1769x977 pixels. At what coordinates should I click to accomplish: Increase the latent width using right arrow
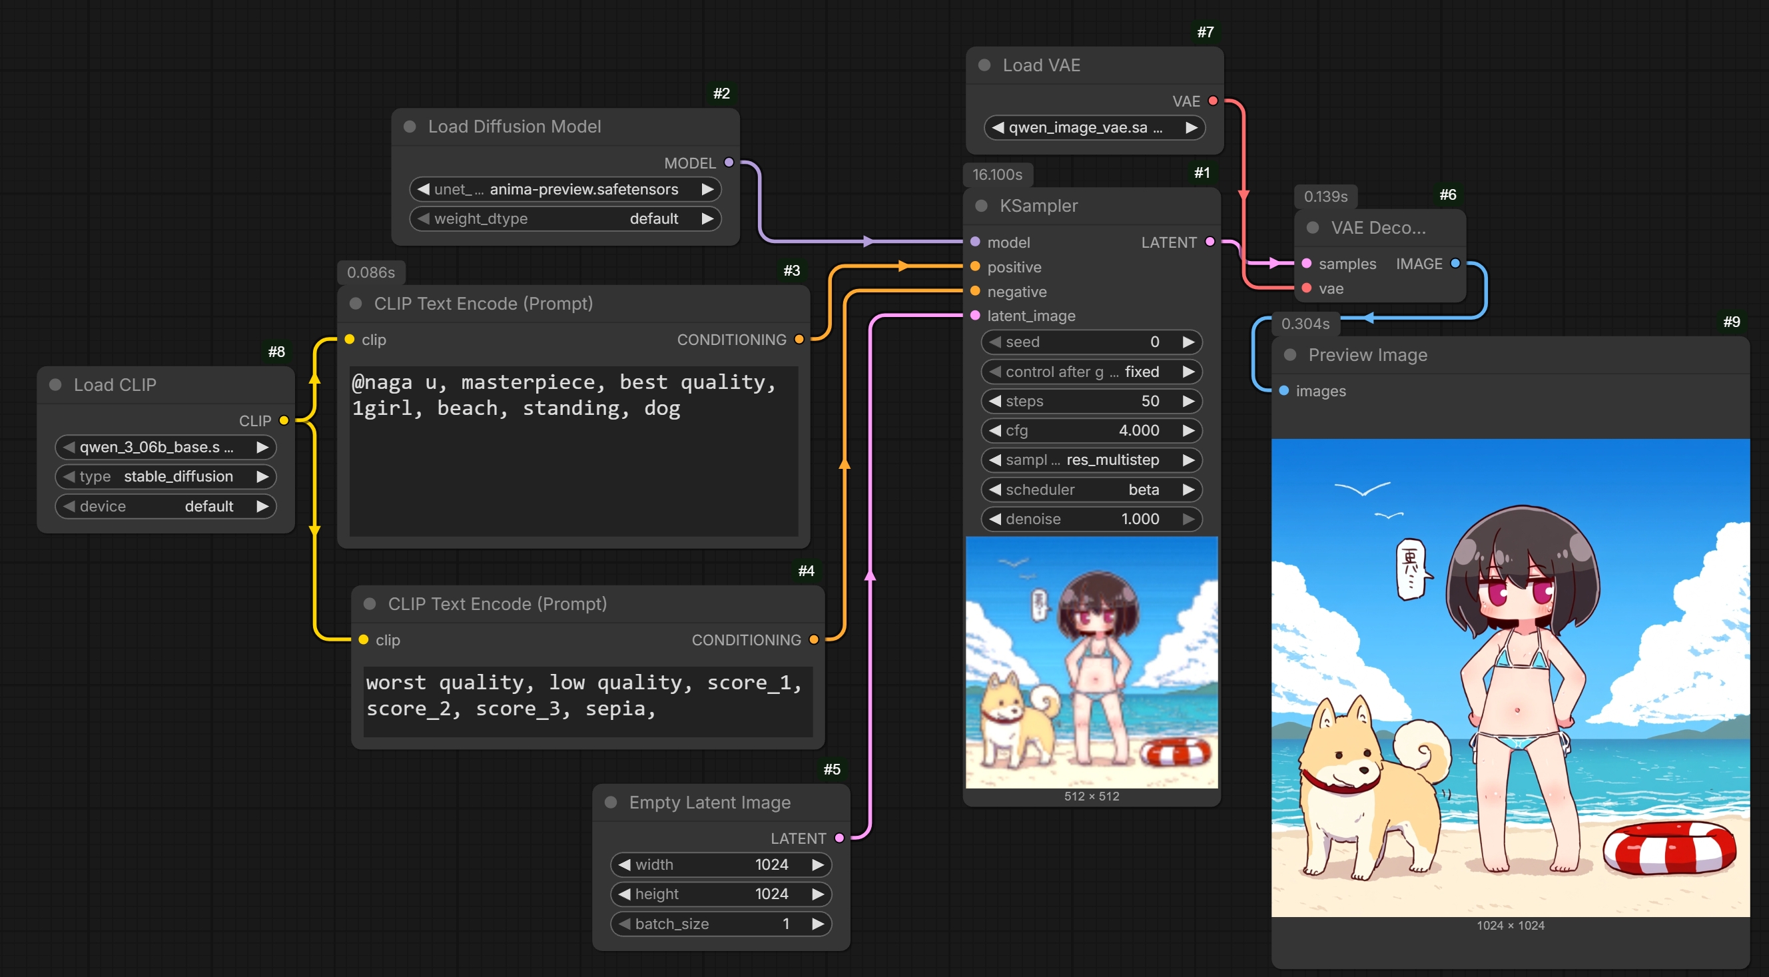(x=817, y=864)
